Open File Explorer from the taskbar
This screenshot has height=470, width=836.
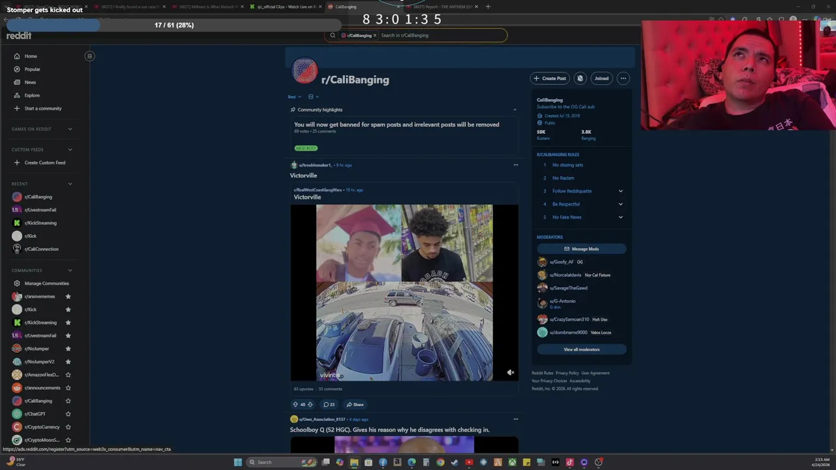click(354, 462)
